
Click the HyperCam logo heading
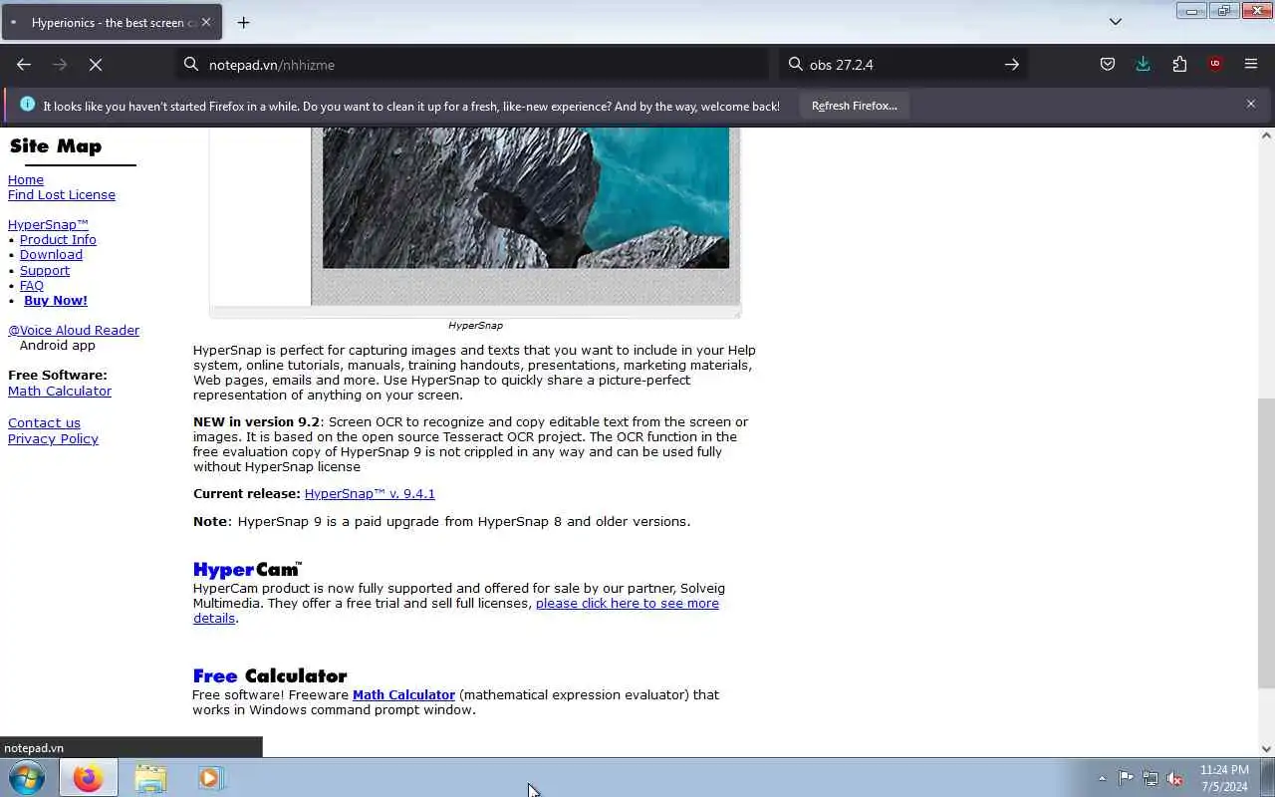point(247,569)
